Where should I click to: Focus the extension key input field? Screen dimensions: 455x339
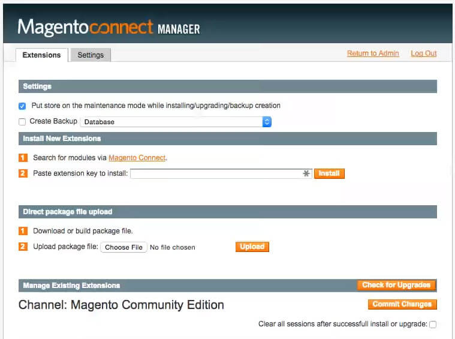click(x=216, y=174)
